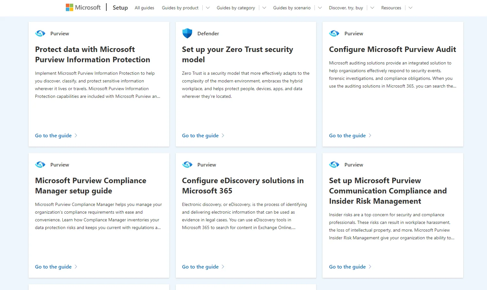Click title 'Set up your Zero Trust security model'
487x290 pixels.
(x=237, y=55)
